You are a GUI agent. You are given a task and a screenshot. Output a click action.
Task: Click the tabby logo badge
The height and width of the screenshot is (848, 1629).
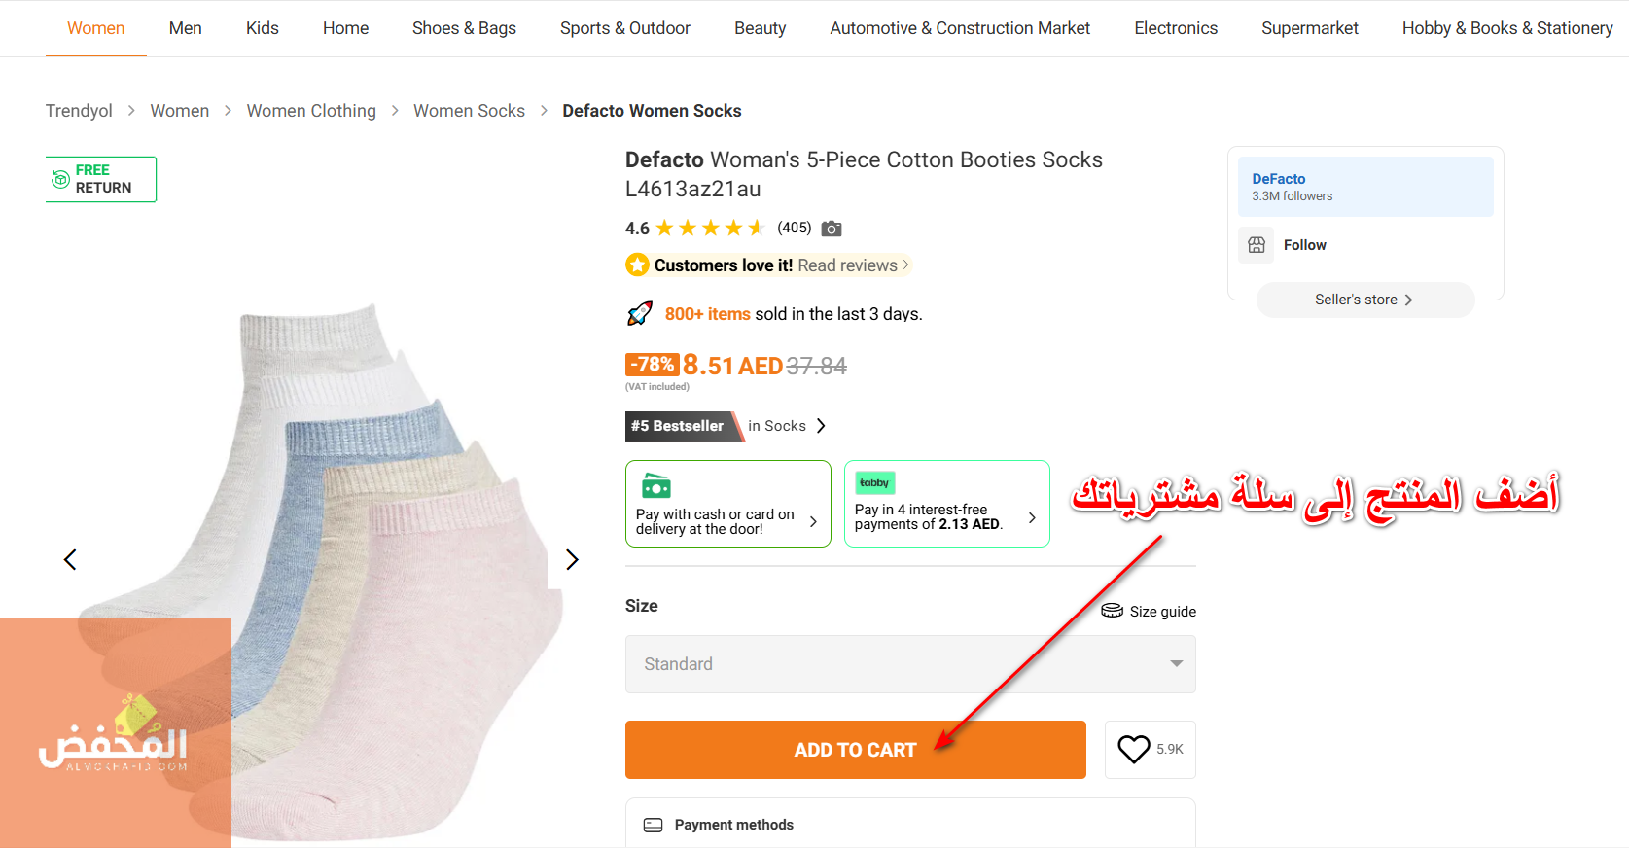point(874,482)
